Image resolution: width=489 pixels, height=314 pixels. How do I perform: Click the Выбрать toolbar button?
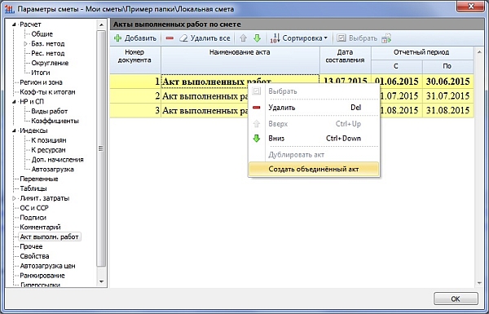[357, 38]
